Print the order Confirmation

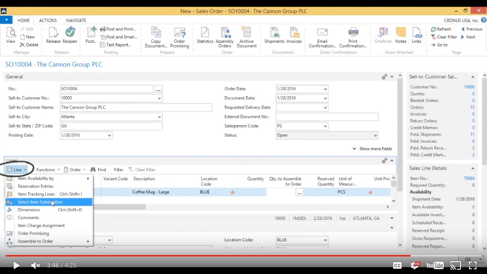pyautogui.click(x=353, y=37)
